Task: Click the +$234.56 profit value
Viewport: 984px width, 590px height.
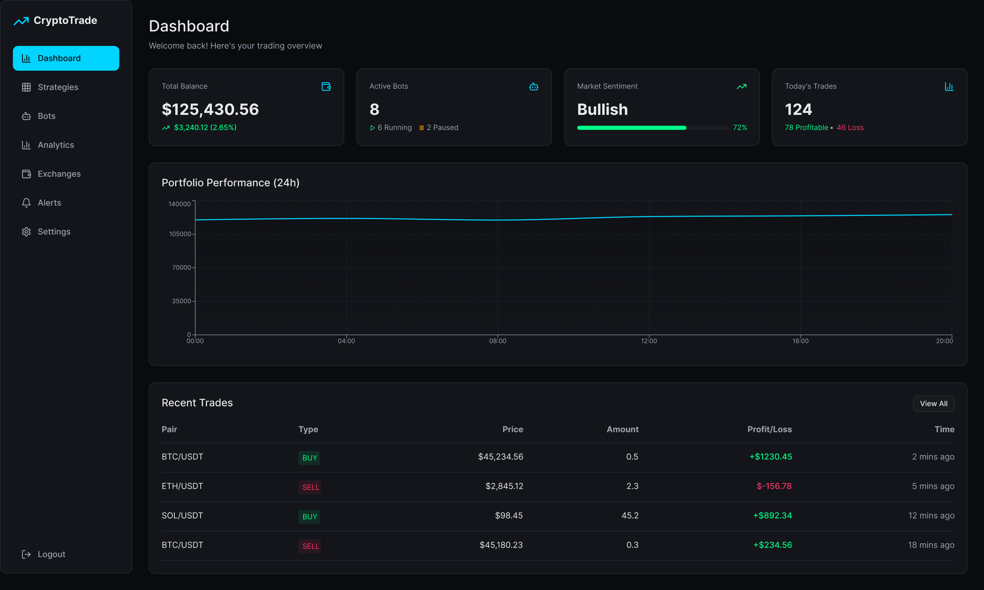Action: 772,545
